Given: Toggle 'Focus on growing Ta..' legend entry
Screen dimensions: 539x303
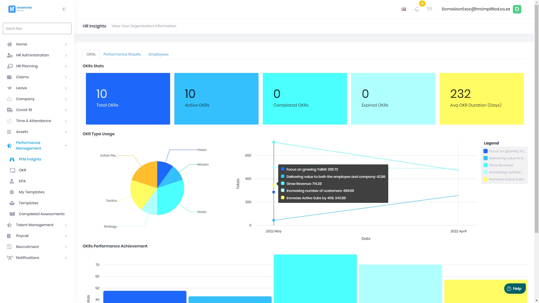Looking at the screenshot, I should (x=504, y=151).
